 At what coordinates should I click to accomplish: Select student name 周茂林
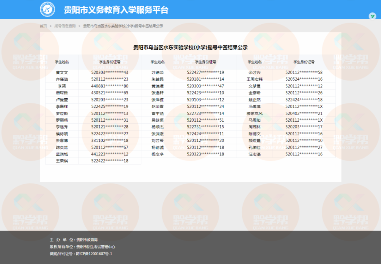pos(254,127)
